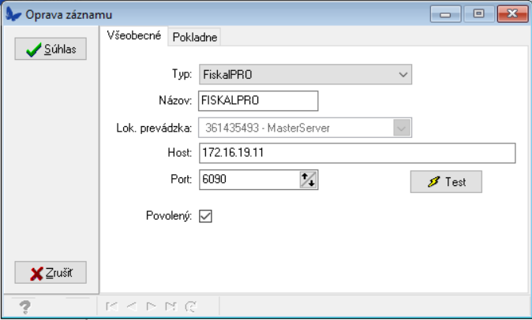The height and width of the screenshot is (320, 532).
Task: Click into the Názov text field
Action: [x=258, y=101]
